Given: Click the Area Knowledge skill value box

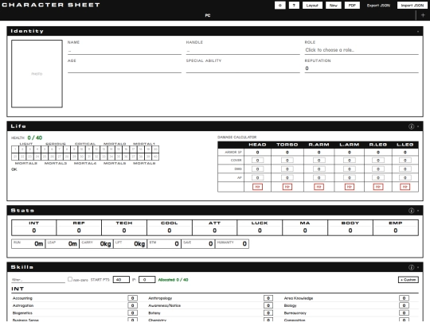Looking at the screenshot, I should click(x=404, y=298).
